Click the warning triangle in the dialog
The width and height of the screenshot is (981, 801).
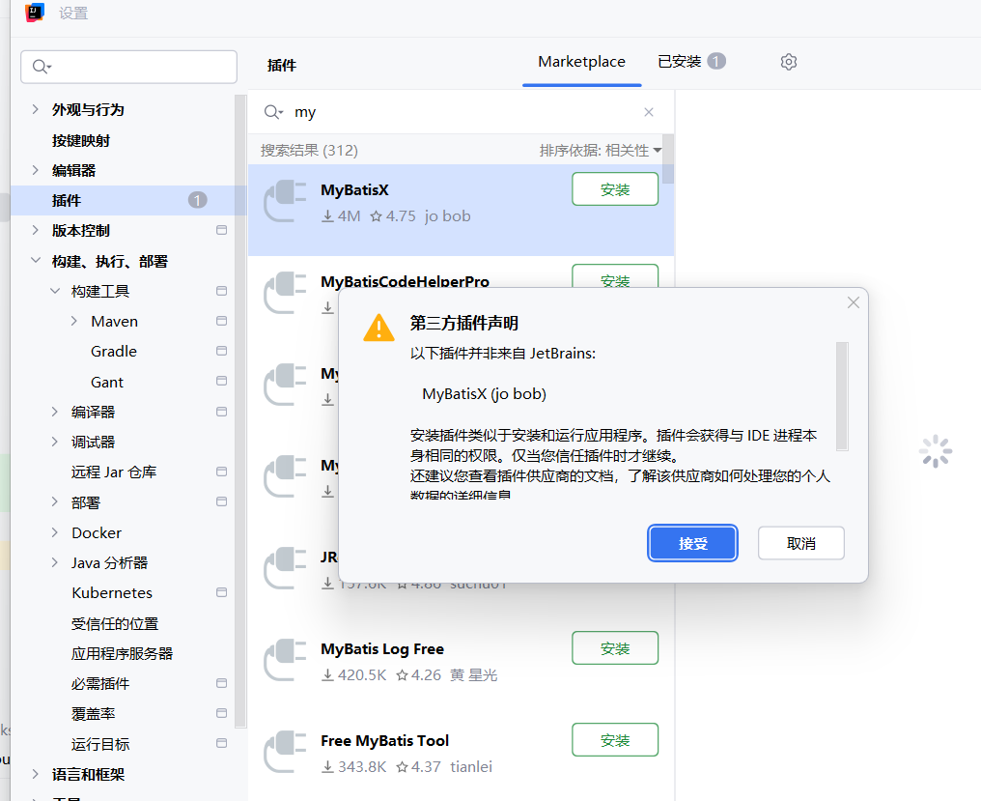coord(378,328)
